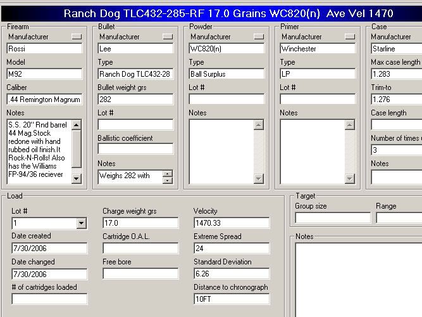Click the Date changed field
422x317 pixels.
coord(49,274)
